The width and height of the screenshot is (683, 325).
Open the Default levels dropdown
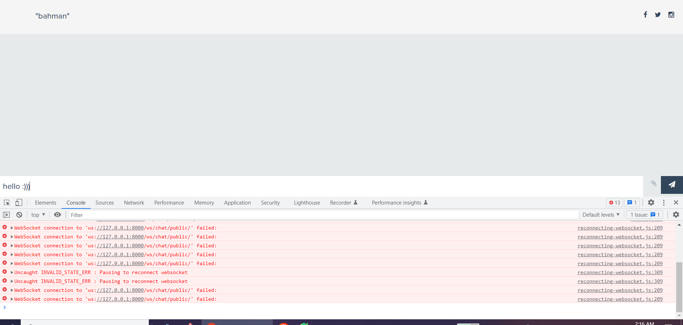coord(601,215)
